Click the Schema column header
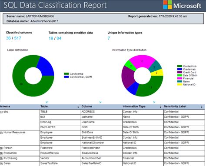 (x=5, y=106)
